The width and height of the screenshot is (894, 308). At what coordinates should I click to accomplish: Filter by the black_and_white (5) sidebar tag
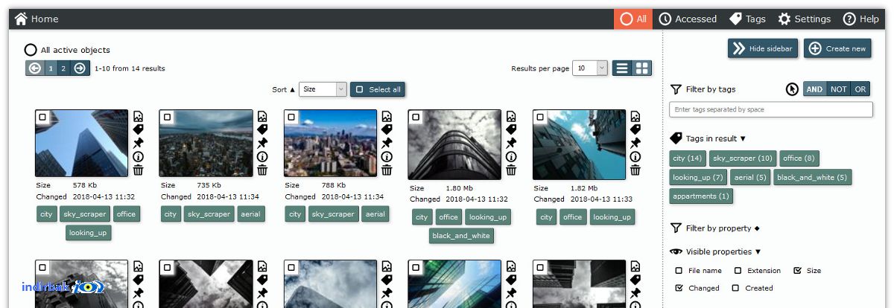[812, 177]
